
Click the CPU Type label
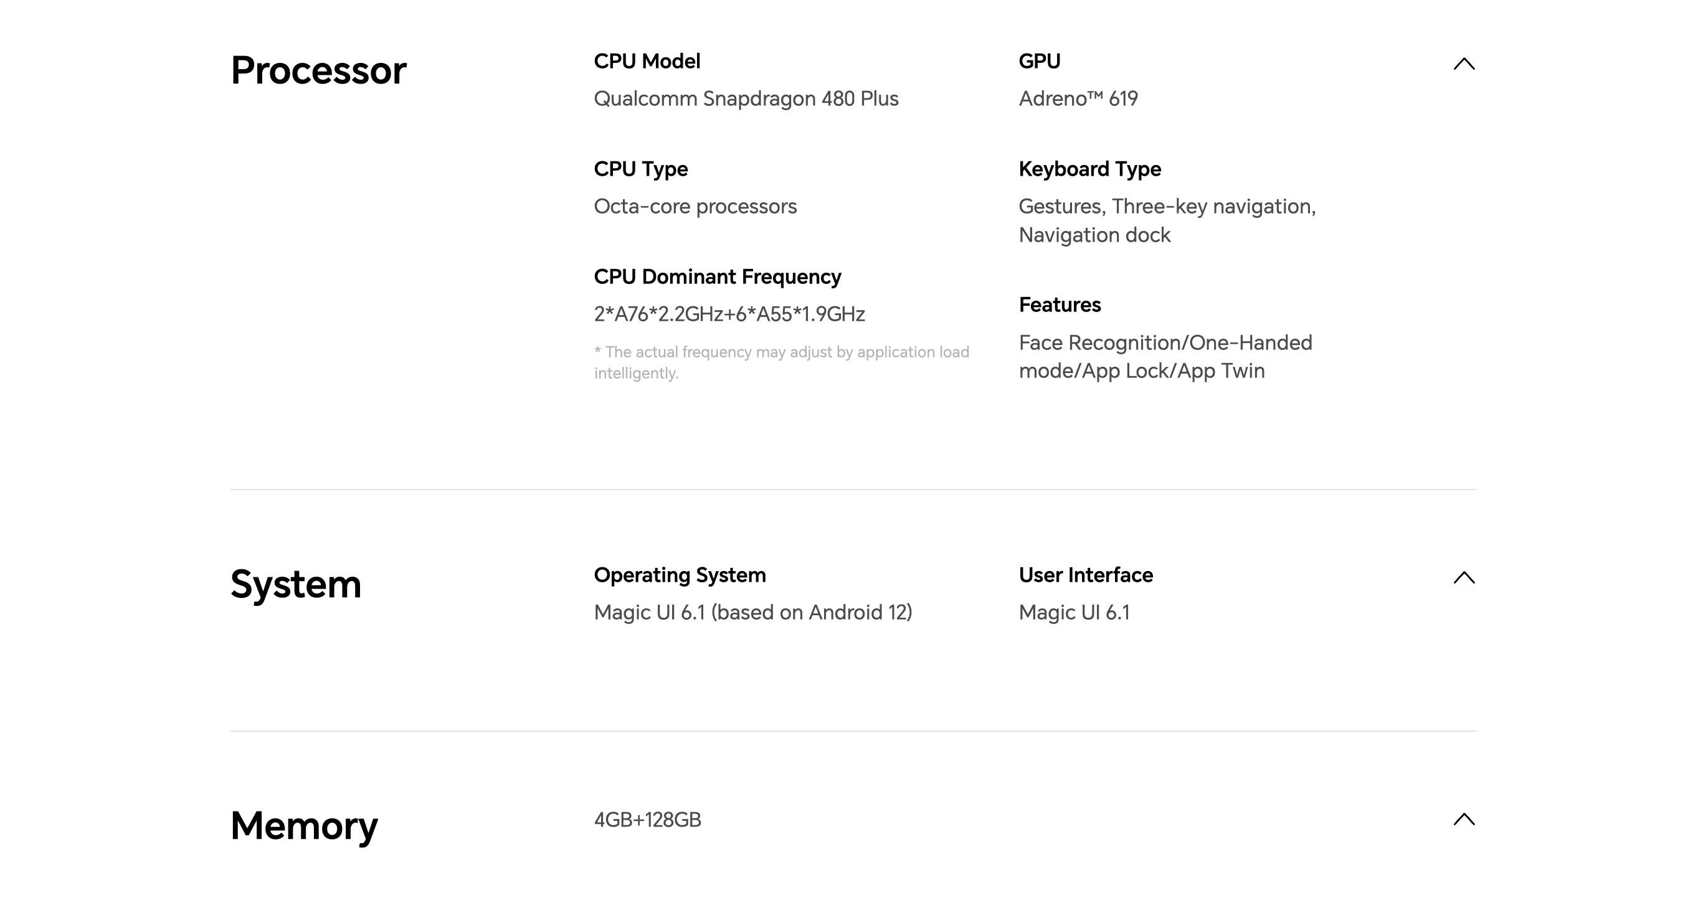640,169
